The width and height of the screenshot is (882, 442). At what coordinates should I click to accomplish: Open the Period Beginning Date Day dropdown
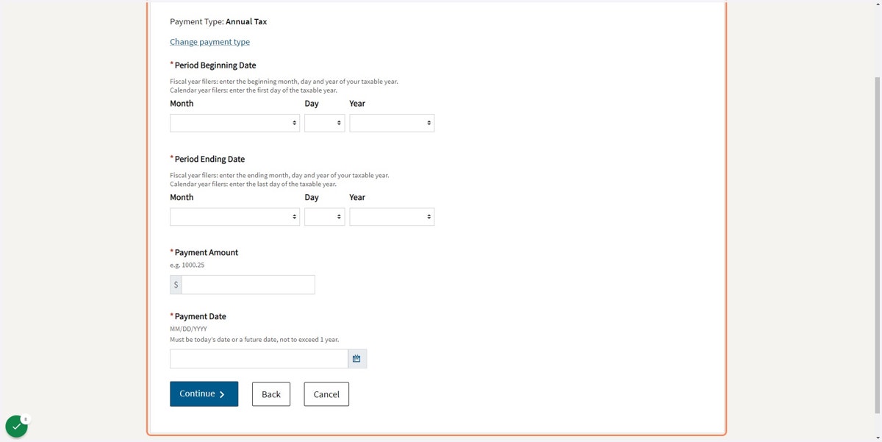(x=325, y=123)
